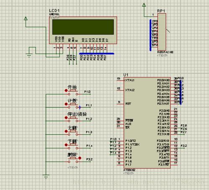
Task: Select the LCD1 display component
Action: [x=83, y=30]
